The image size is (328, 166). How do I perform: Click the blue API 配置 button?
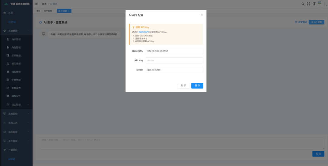pos(316,22)
